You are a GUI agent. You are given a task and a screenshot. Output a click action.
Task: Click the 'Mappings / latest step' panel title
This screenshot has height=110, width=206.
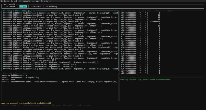[x=15, y=73]
